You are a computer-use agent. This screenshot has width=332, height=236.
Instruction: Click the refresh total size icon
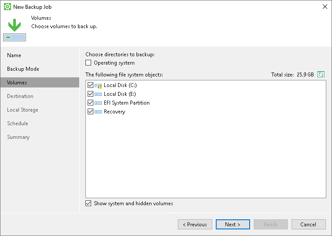(321, 74)
